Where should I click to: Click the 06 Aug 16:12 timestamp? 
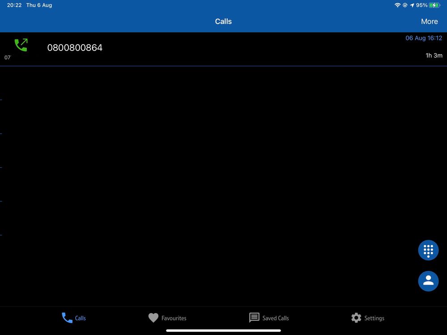(423, 38)
